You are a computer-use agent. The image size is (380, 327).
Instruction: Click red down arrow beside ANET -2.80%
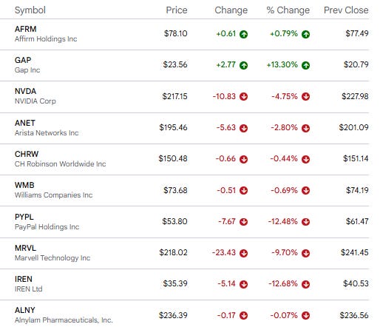pyautogui.click(x=305, y=128)
